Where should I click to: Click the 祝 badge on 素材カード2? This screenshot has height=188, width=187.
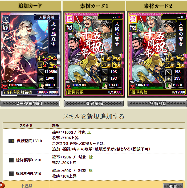(133, 19)
